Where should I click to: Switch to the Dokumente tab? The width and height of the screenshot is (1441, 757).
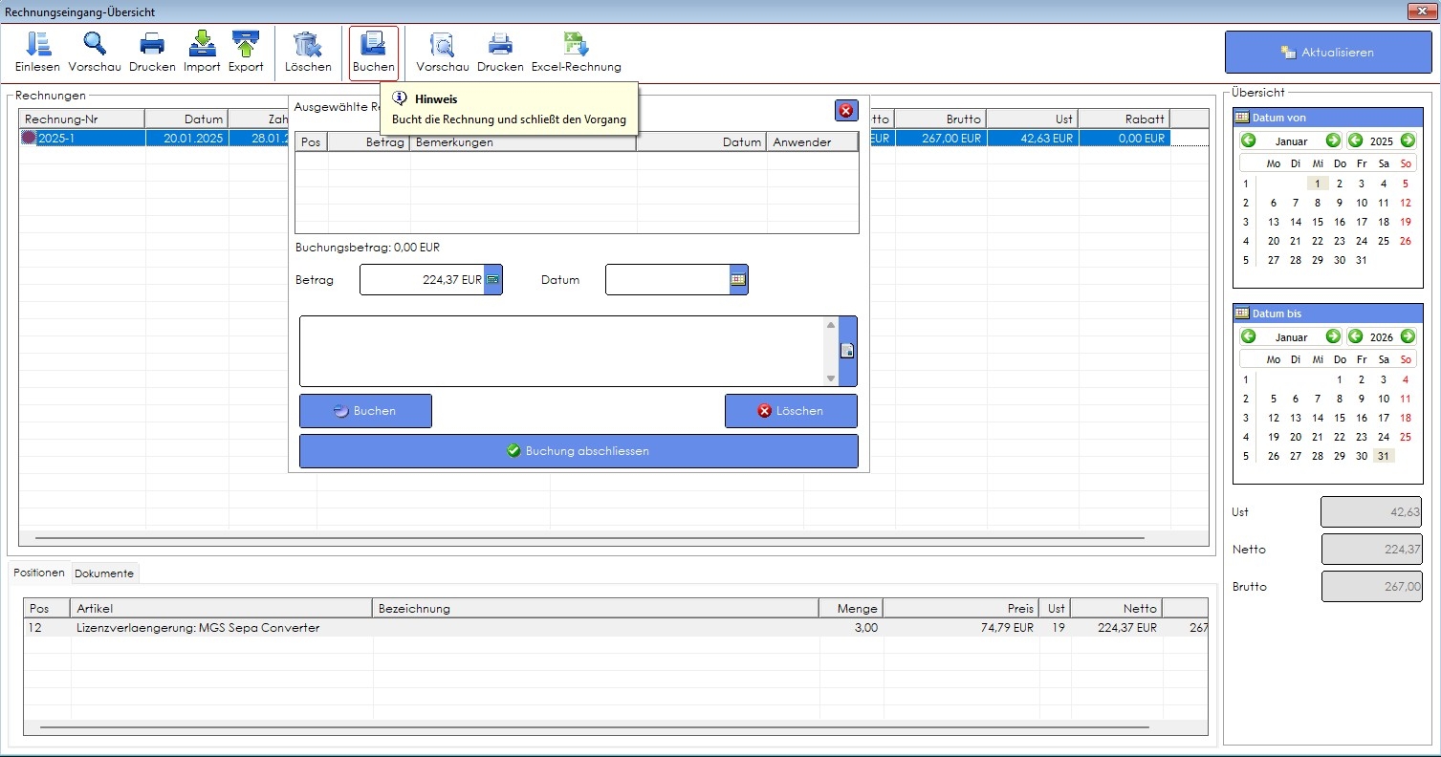pos(104,573)
